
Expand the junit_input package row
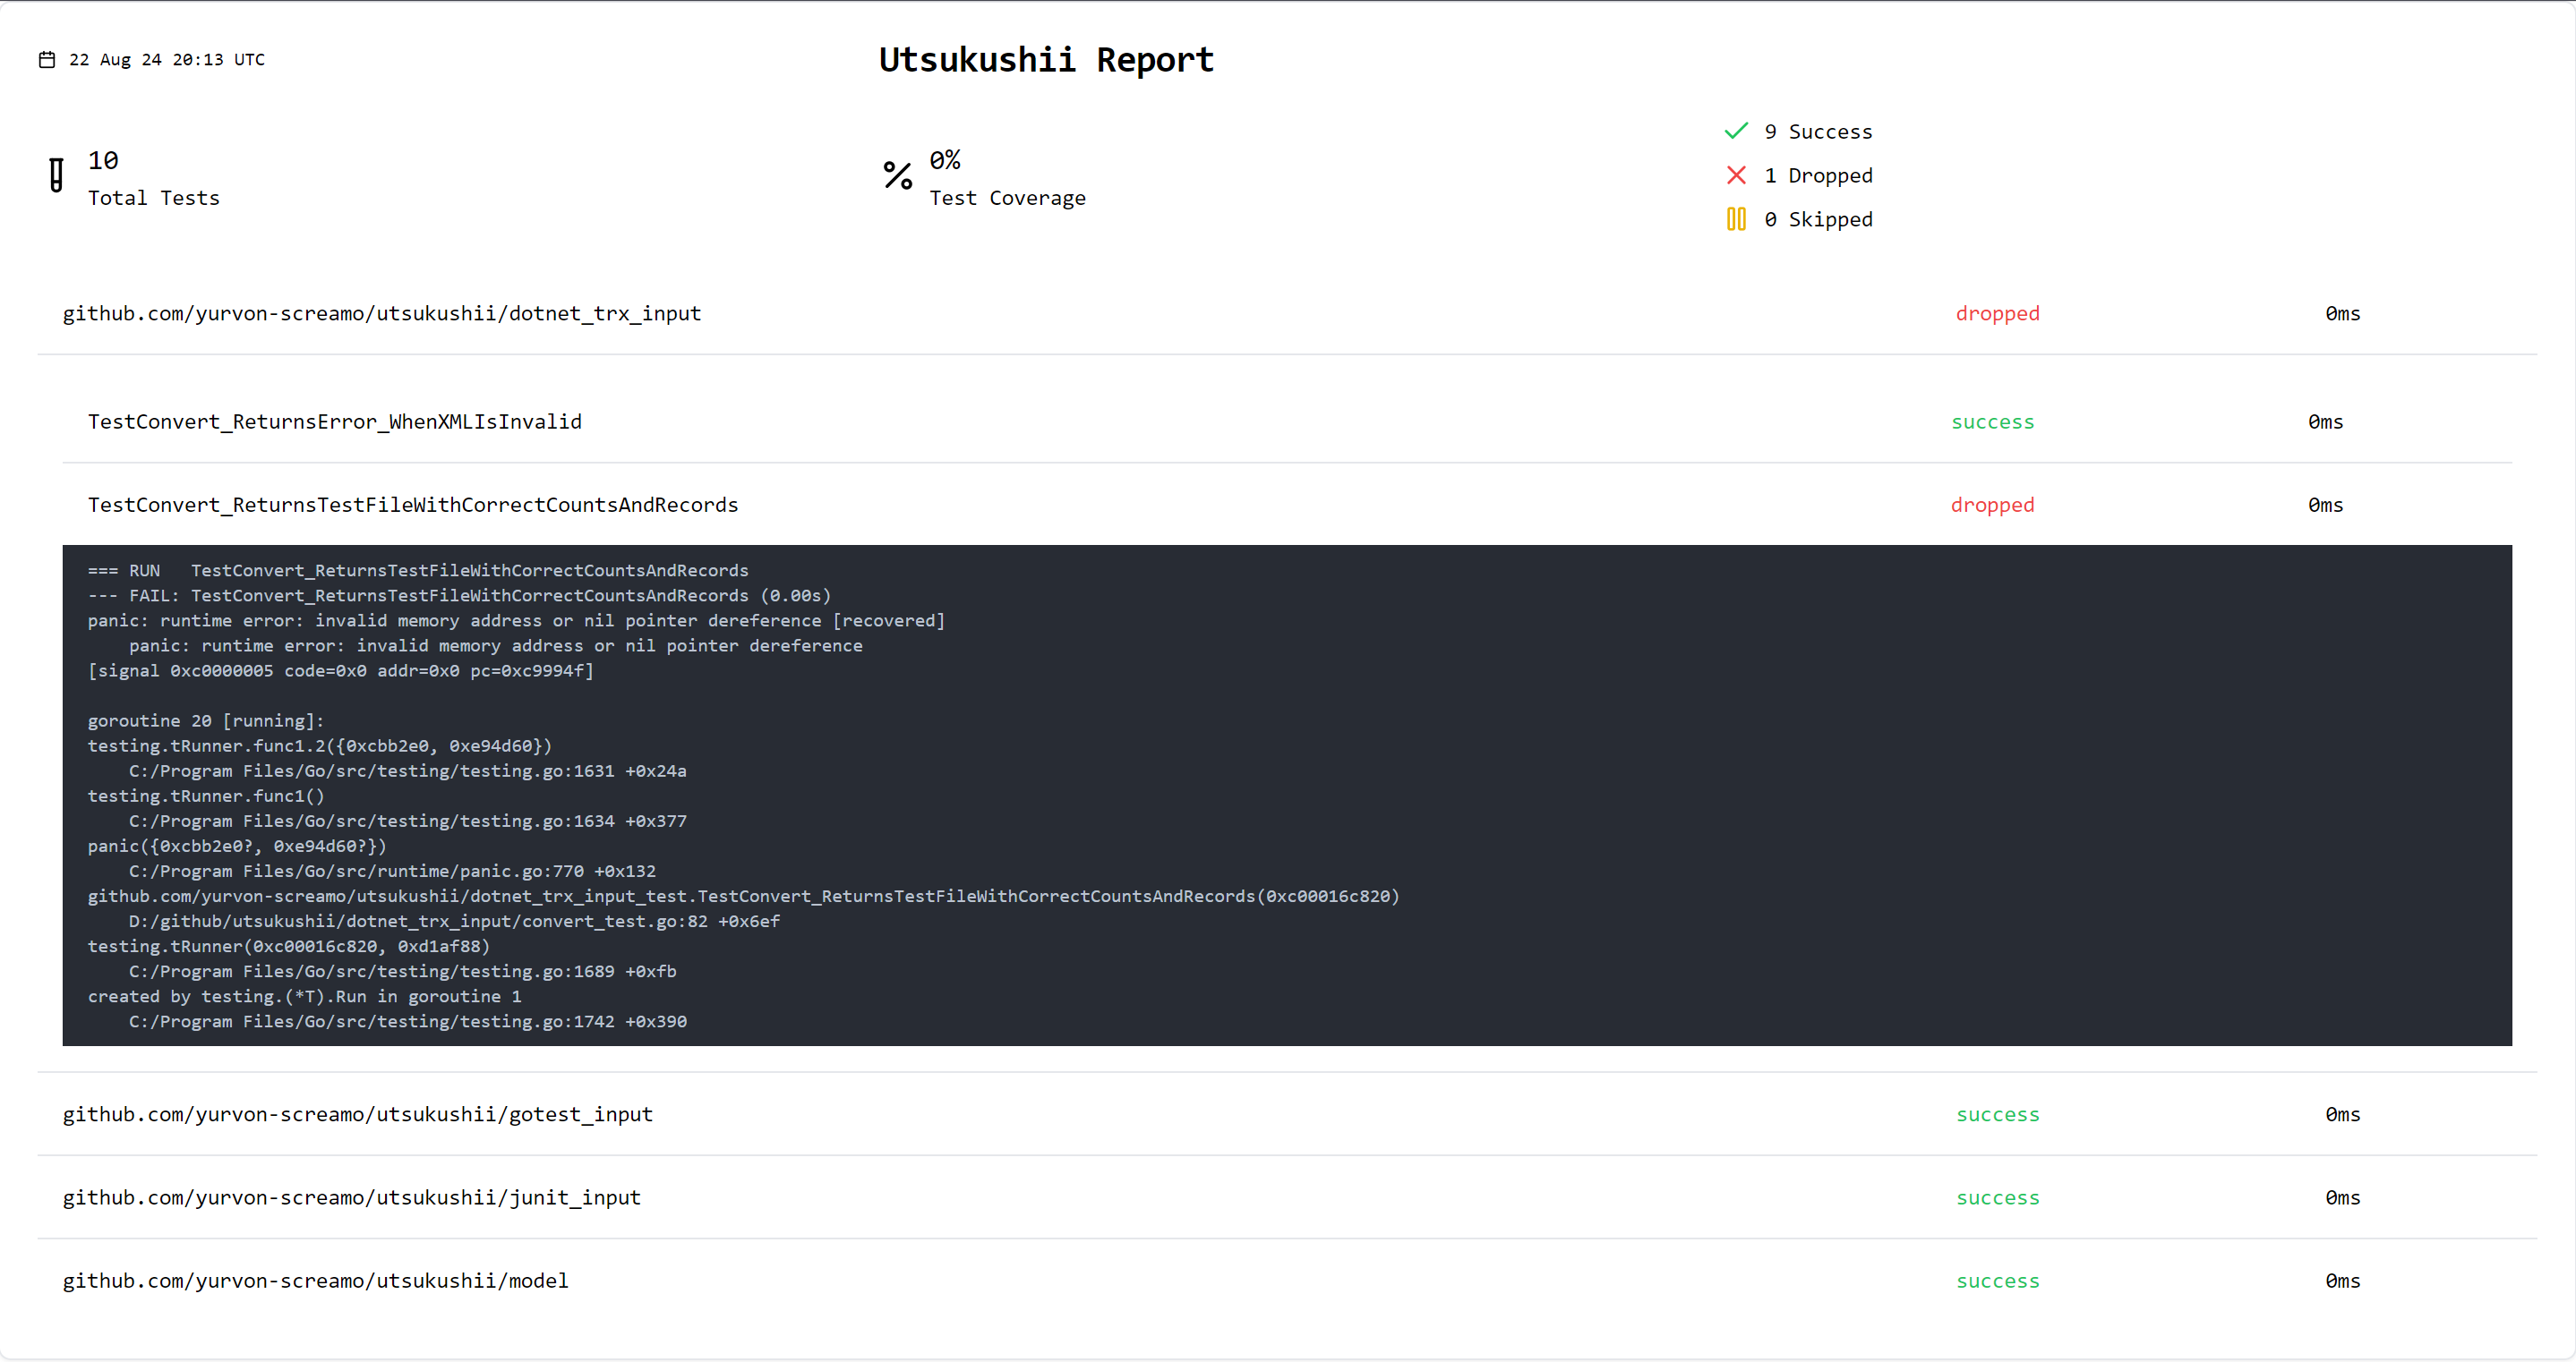click(x=351, y=1197)
